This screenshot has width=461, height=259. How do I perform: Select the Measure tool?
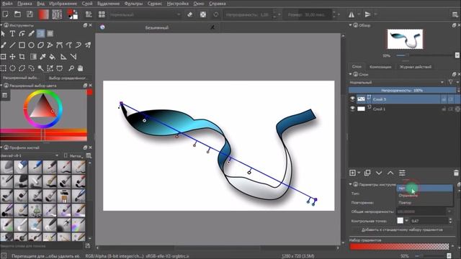(x=73, y=57)
